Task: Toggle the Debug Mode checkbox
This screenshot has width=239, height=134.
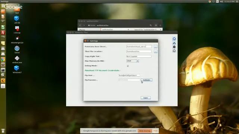Action: point(128,66)
